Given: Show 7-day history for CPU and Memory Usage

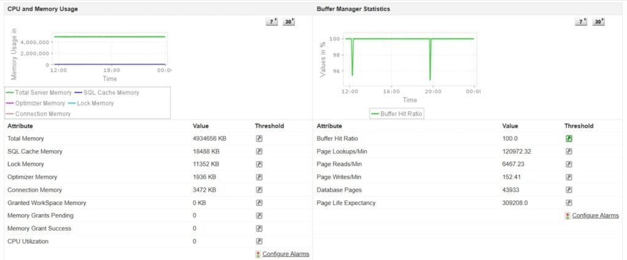Looking at the screenshot, I should [271, 22].
